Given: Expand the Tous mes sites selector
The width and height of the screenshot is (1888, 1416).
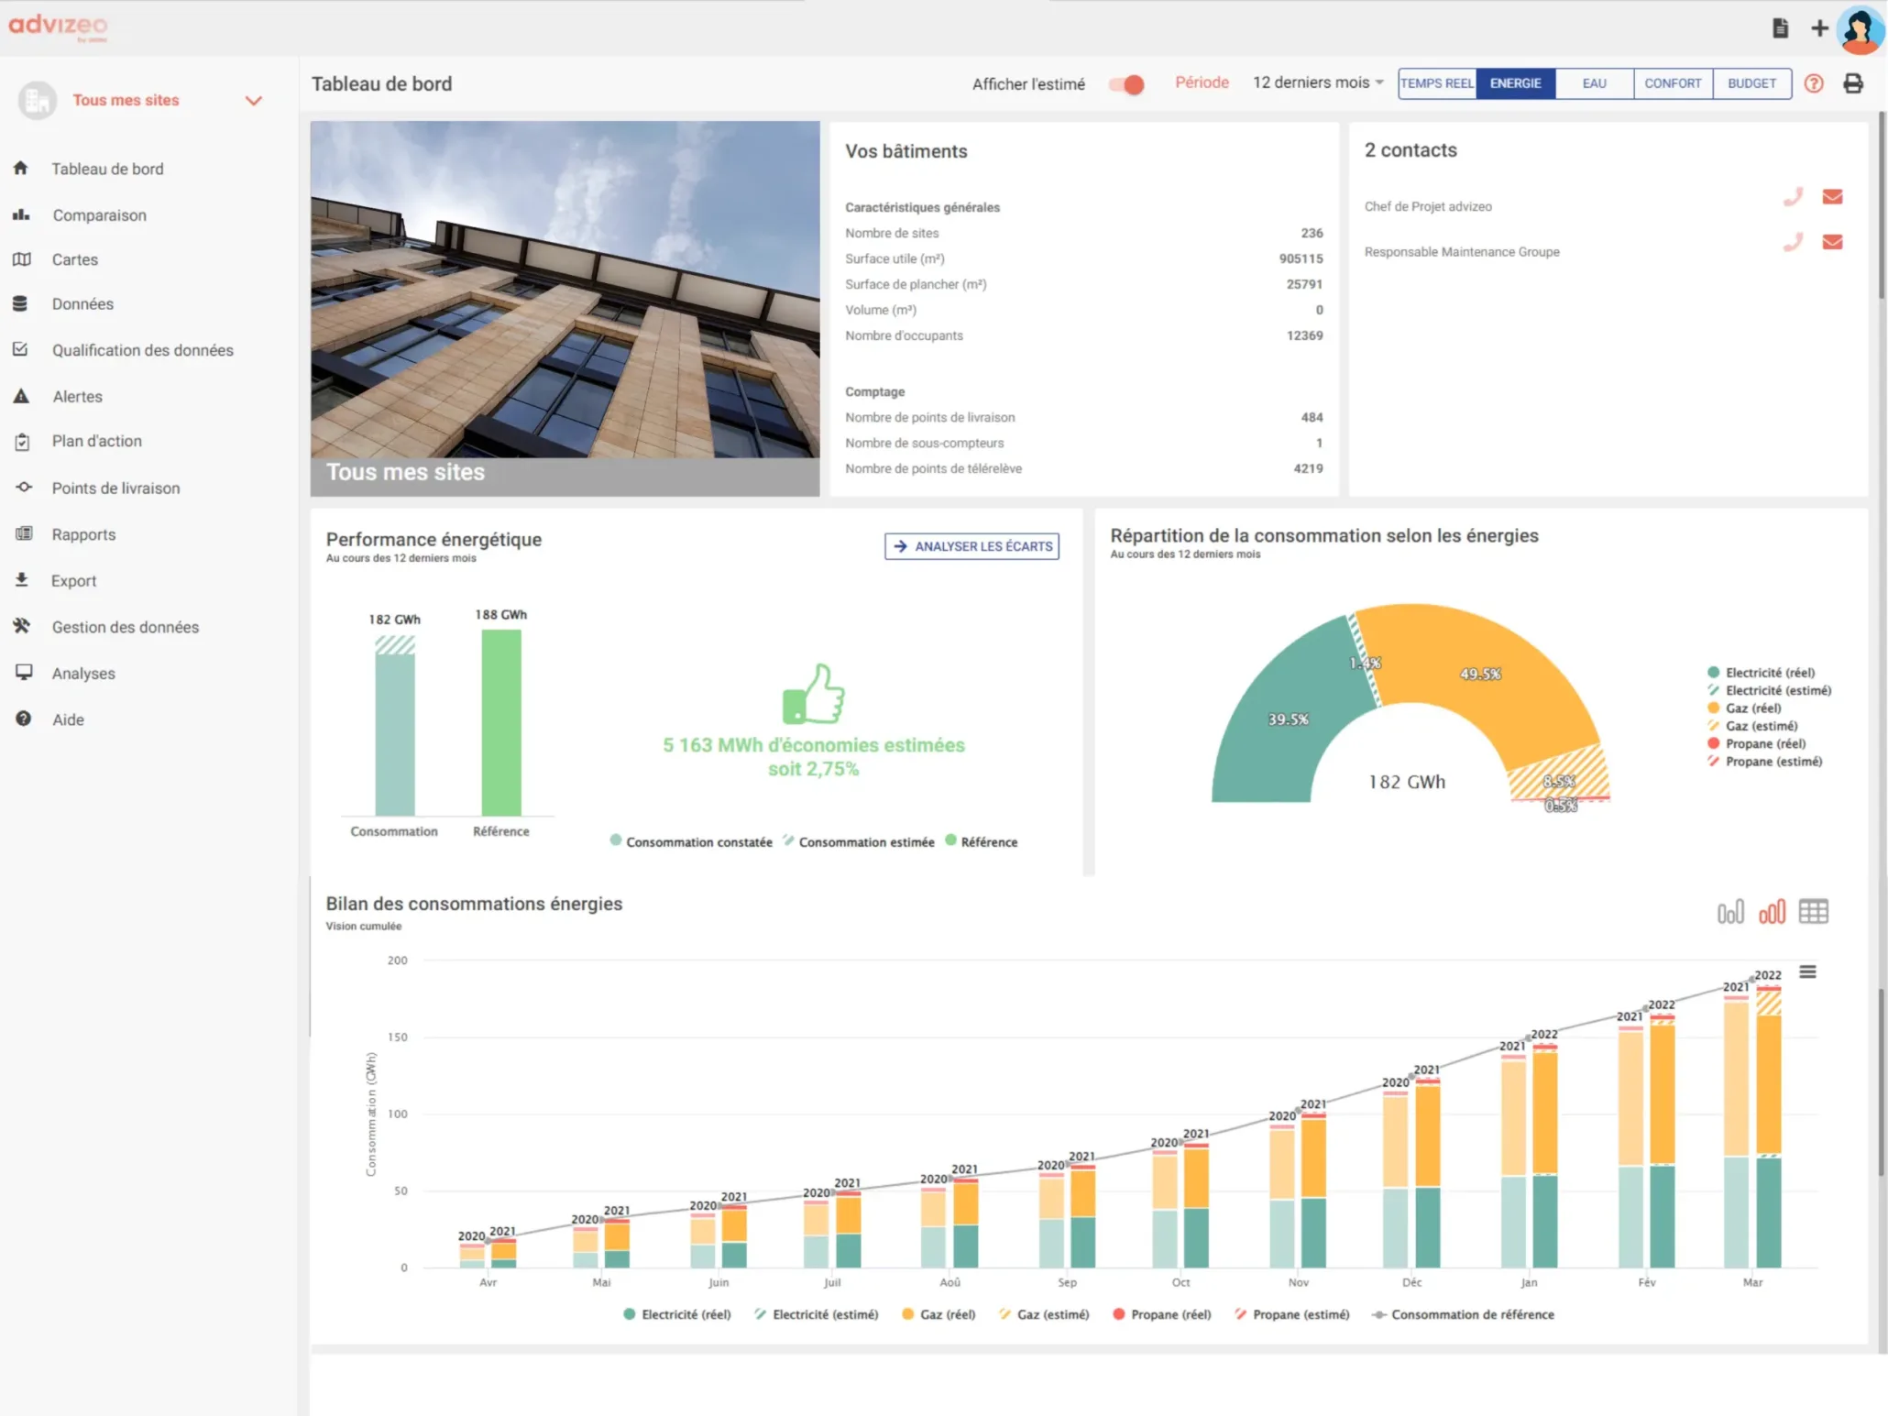Looking at the screenshot, I should [253, 100].
